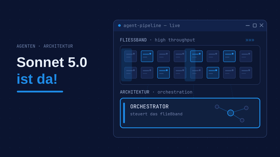Click the blue live status dot
The image size is (280, 157).
point(119,26)
